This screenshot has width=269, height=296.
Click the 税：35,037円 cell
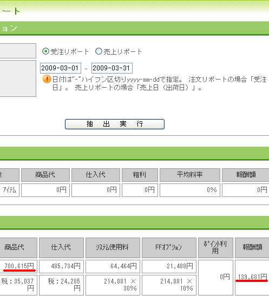[18, 285]
